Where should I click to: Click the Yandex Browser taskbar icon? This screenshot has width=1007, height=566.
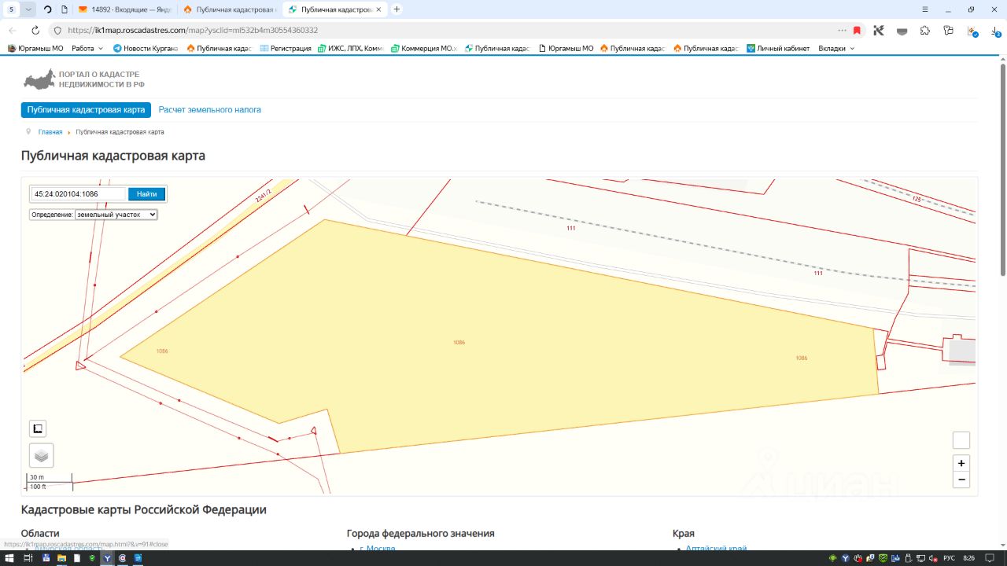tap(108, 558)
